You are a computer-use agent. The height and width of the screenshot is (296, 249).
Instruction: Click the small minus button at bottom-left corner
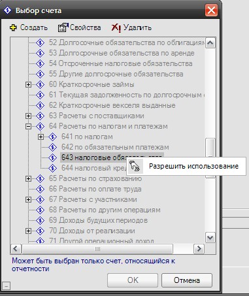click(6, 286)
